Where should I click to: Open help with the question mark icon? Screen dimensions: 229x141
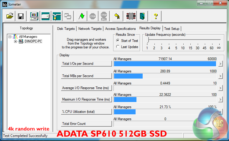pyautogui.click(x=156, y=16)
